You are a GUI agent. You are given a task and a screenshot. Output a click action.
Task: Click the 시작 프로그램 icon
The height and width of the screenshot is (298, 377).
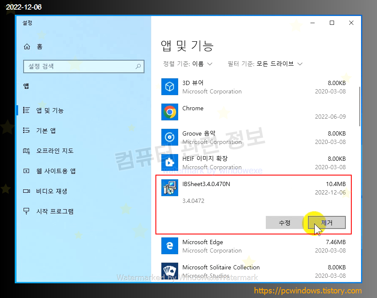(x=26, y=211)
